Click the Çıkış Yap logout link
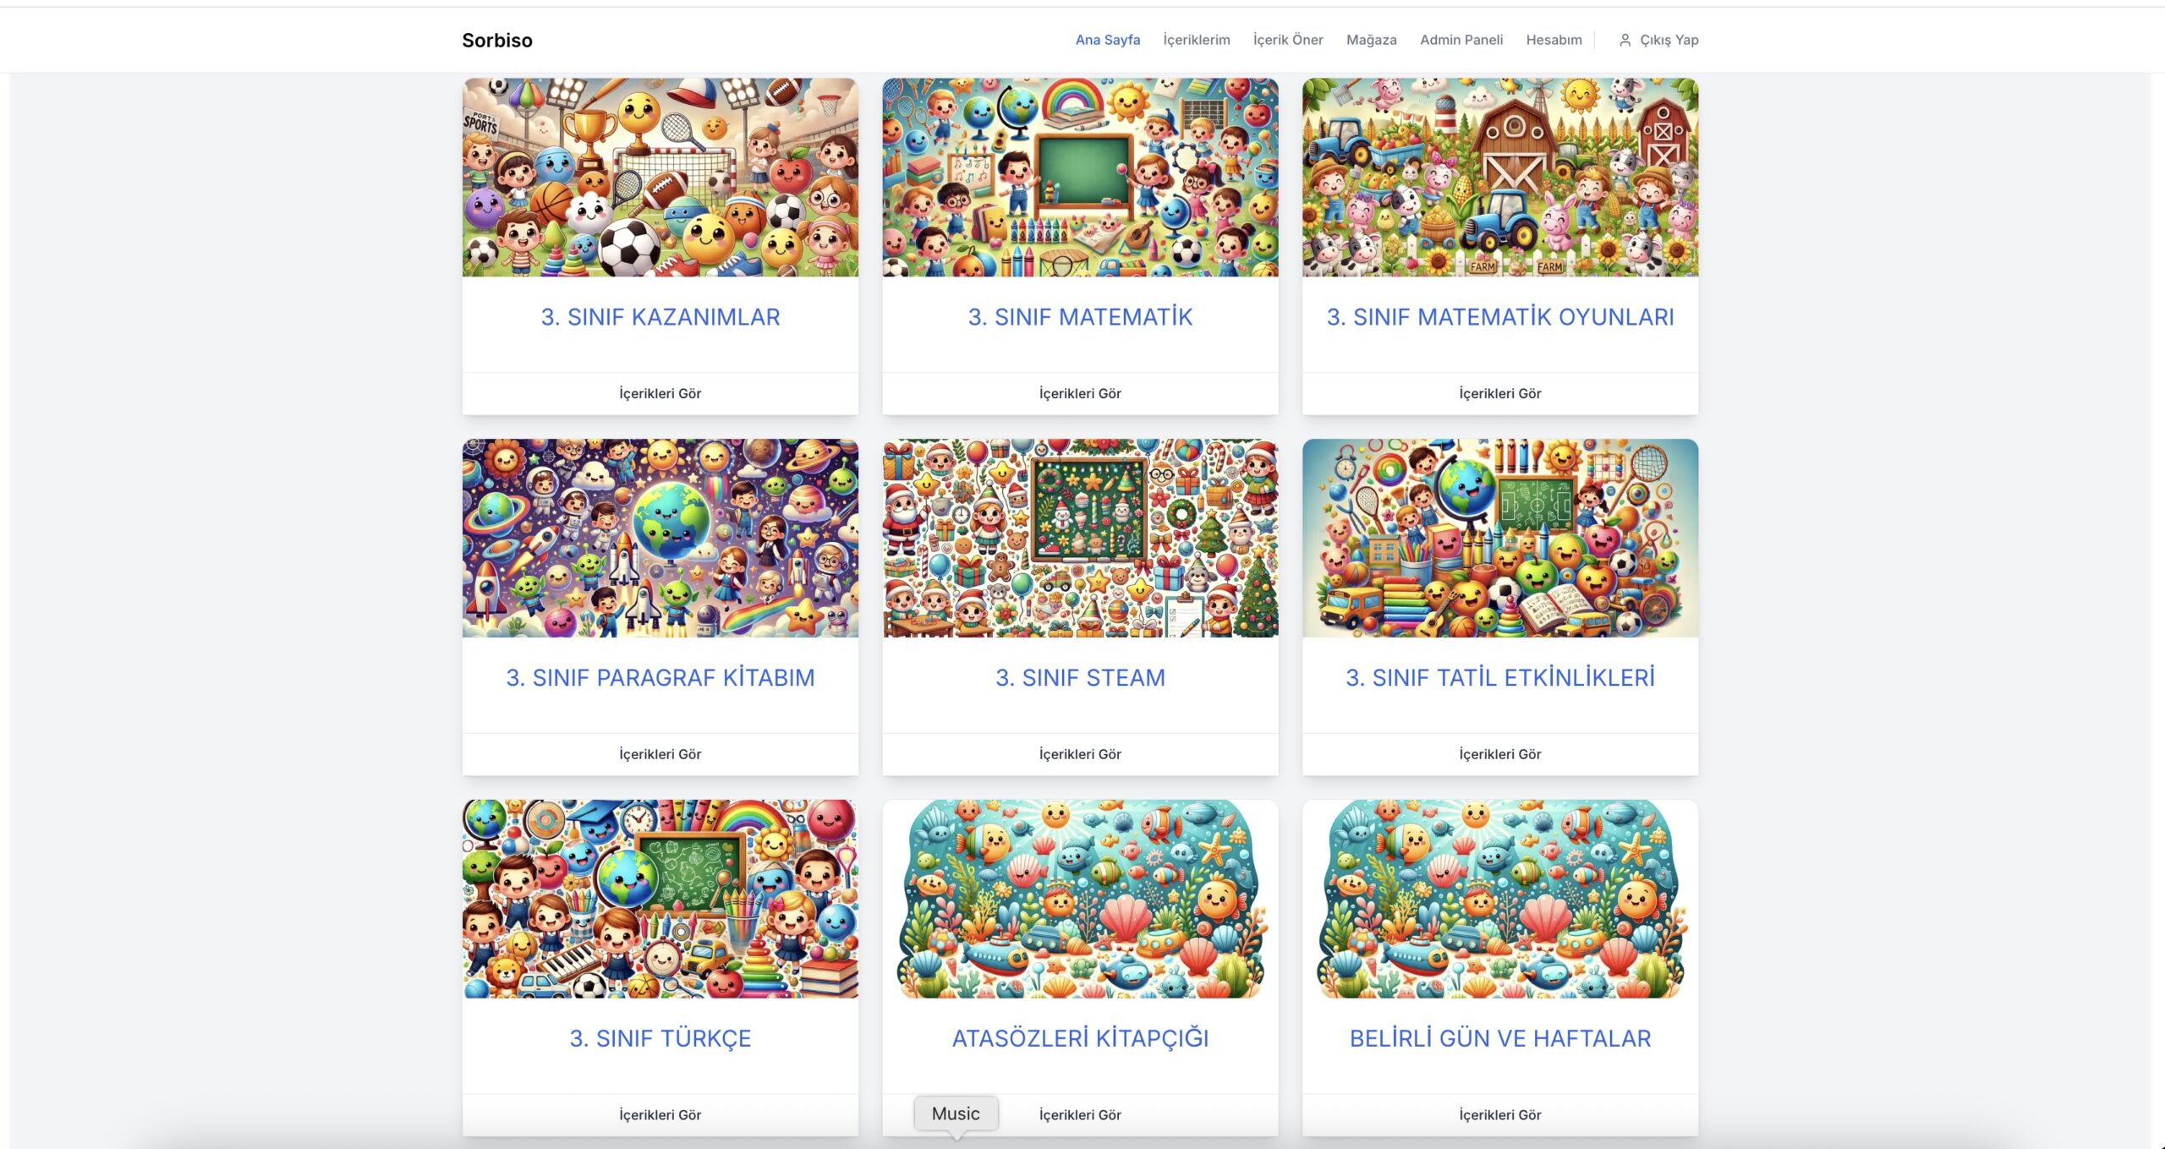 [x=1669, y=40]
